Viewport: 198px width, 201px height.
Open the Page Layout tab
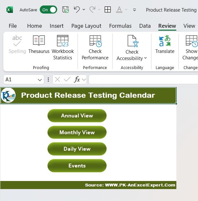coord(86,26)
